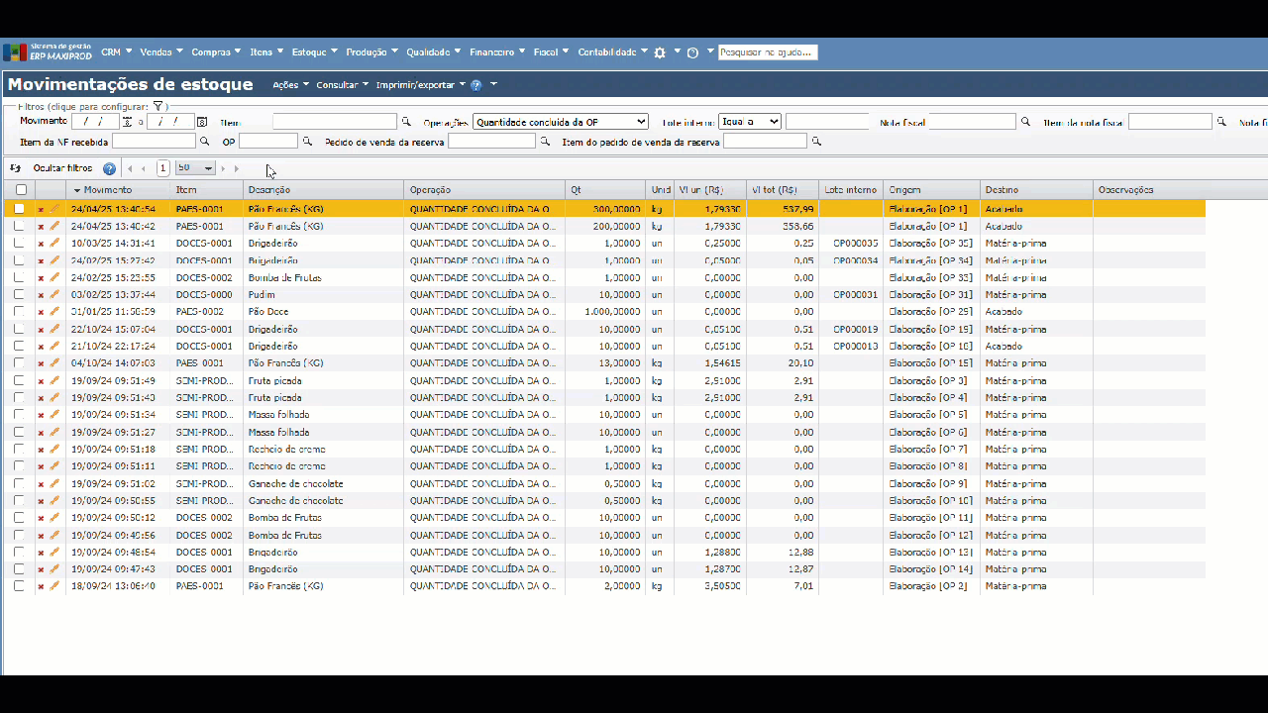Click the blue help icon beside Ocultar filtros
This screenshot has width=1268, height=713.
[109, 168]
